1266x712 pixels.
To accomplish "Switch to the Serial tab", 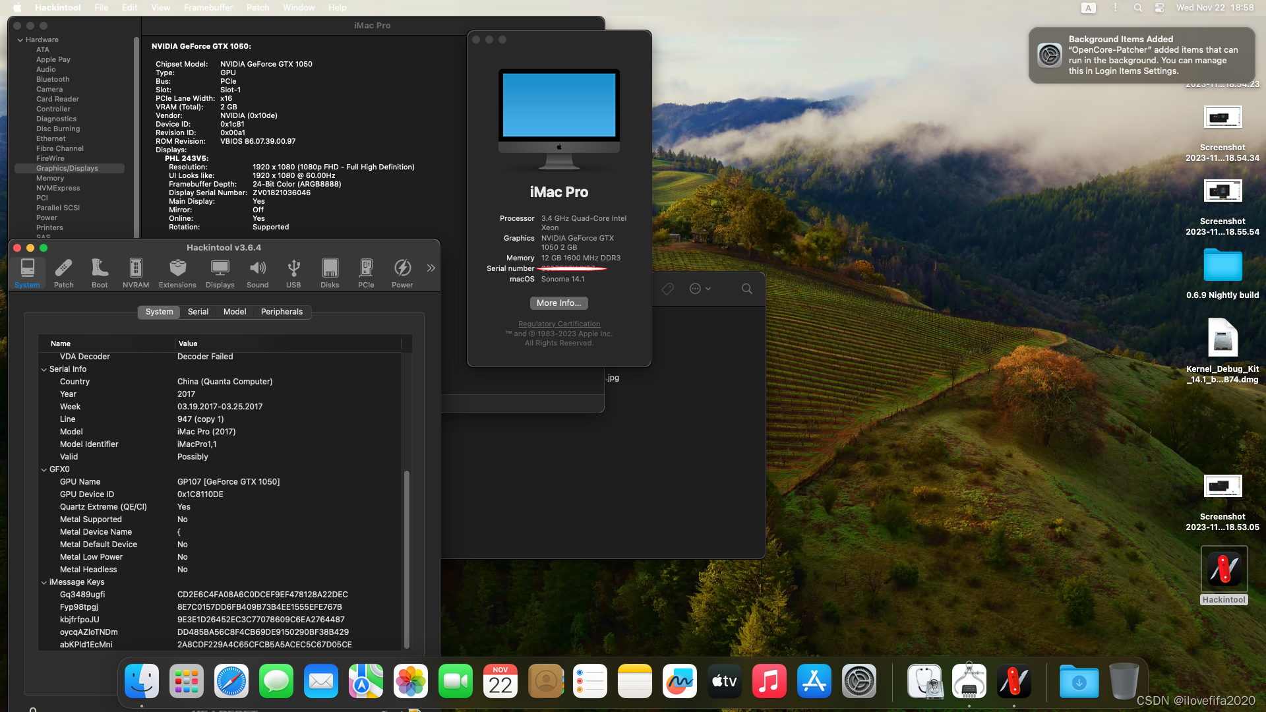I will coord(198,312).
